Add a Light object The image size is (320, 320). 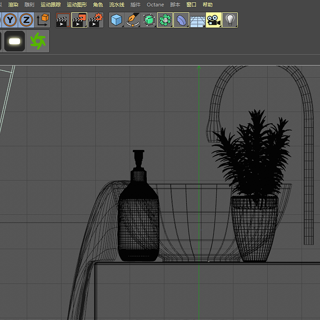[230, 20]
